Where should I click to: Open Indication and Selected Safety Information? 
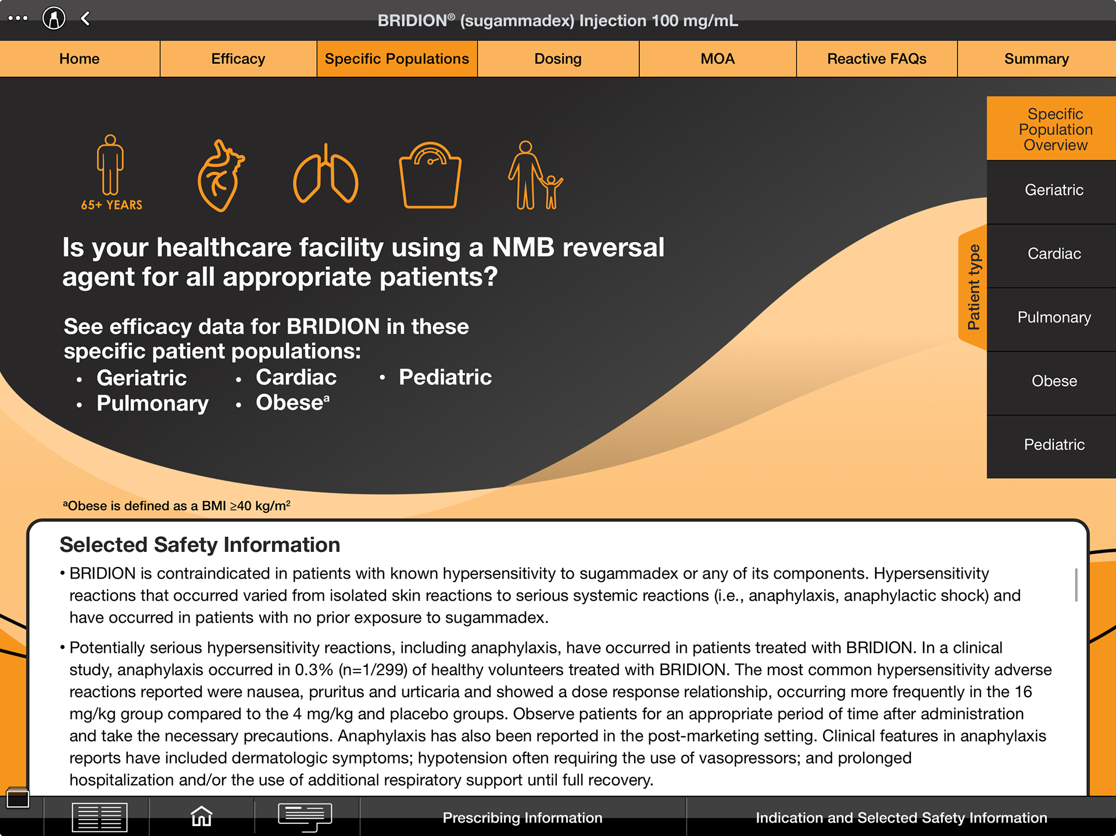901,817
